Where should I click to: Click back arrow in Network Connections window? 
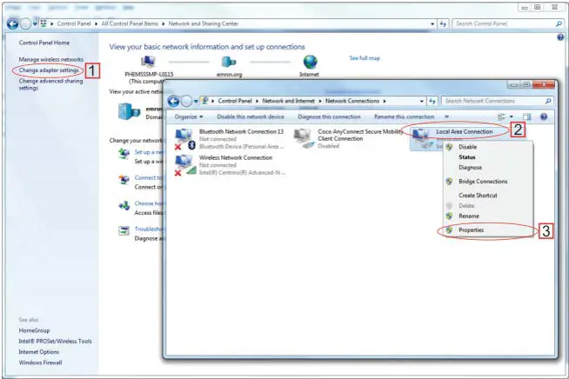point(173,101)
